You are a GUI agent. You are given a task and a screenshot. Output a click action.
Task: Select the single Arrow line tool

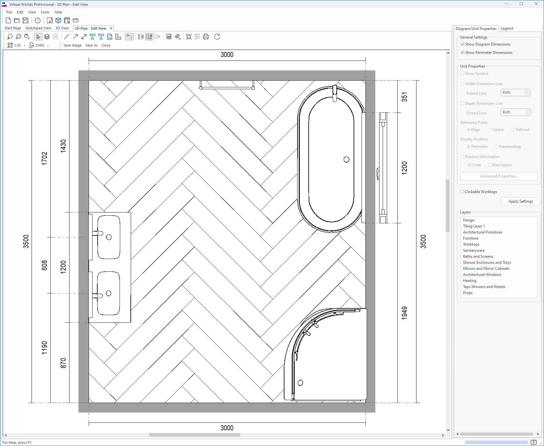(75, 37)
